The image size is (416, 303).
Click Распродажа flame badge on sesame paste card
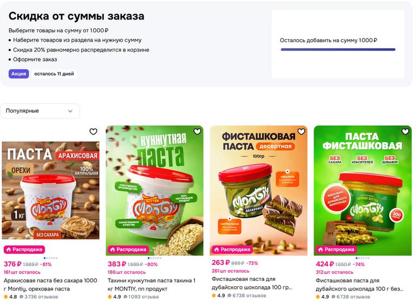point(128,249)
